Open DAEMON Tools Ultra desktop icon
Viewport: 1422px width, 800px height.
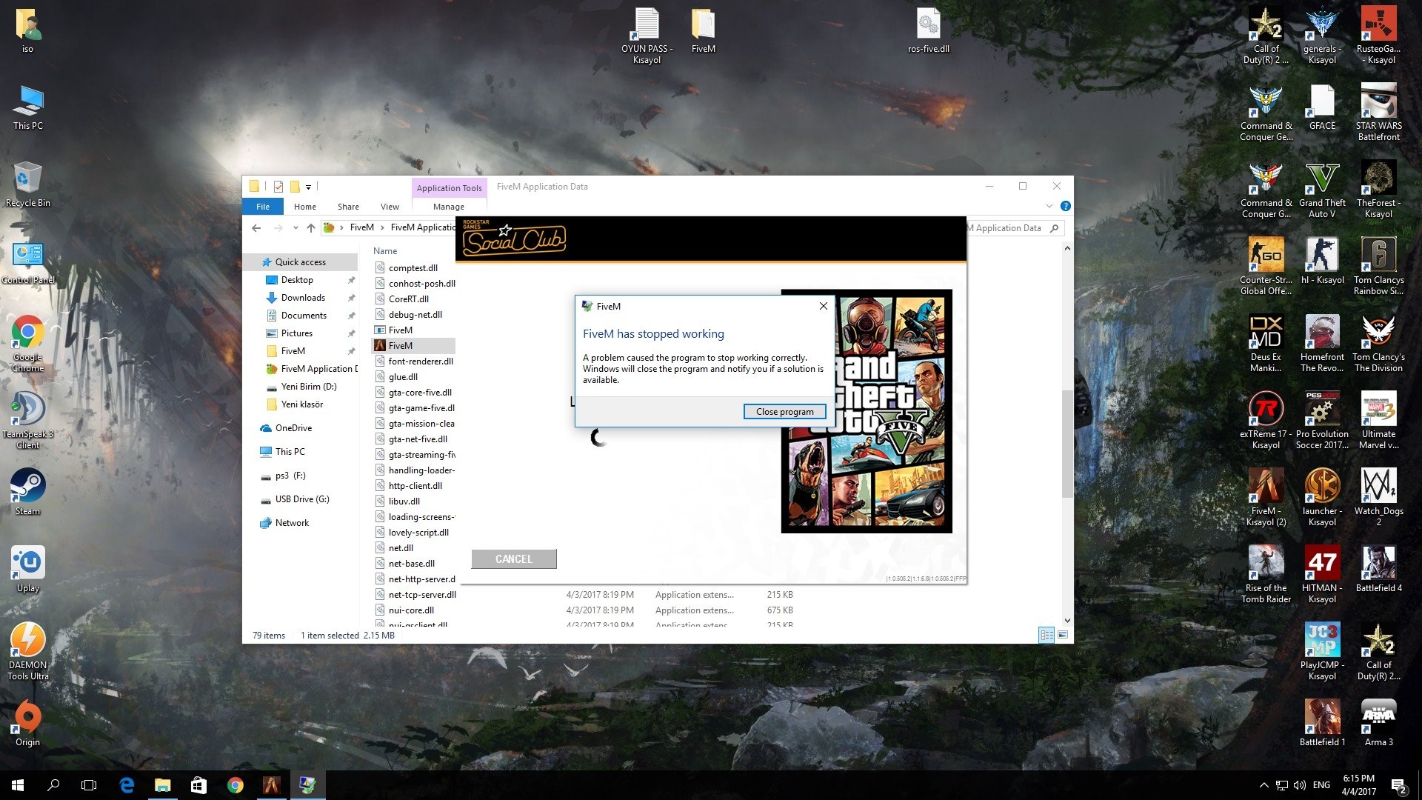[28, 651]
